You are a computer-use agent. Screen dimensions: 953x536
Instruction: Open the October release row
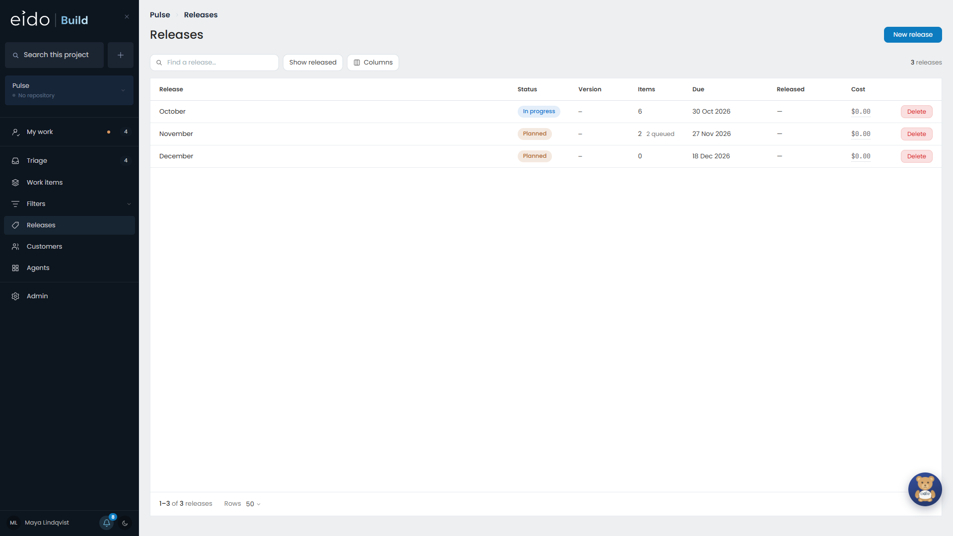point(545,112)
